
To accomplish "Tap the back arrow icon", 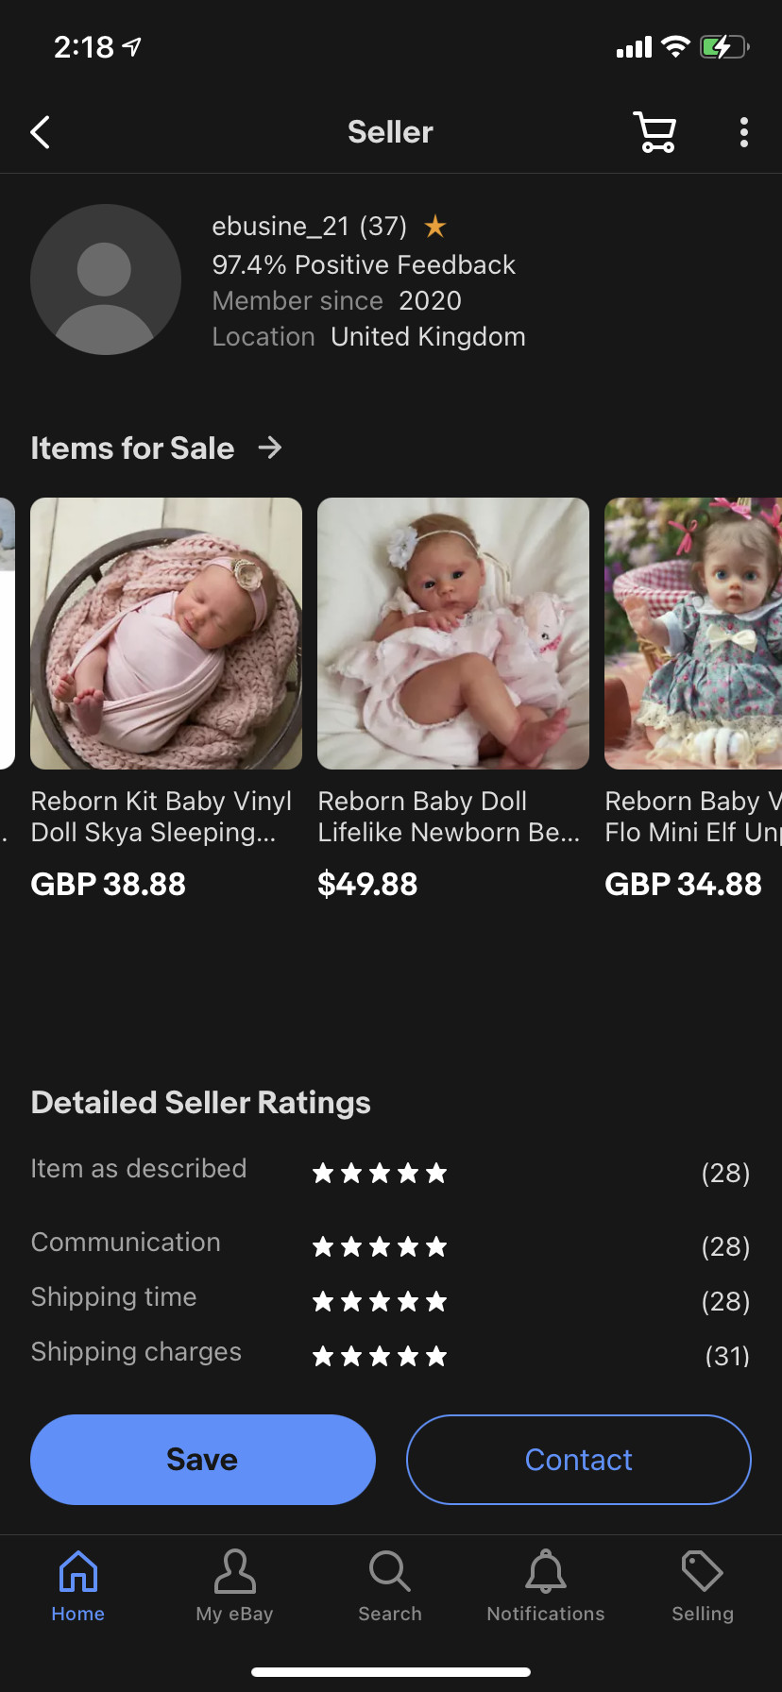I will click(x=40, y=132).
